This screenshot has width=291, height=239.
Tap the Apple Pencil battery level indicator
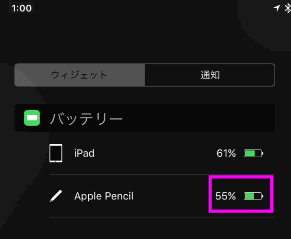click(x=253, y=196)
